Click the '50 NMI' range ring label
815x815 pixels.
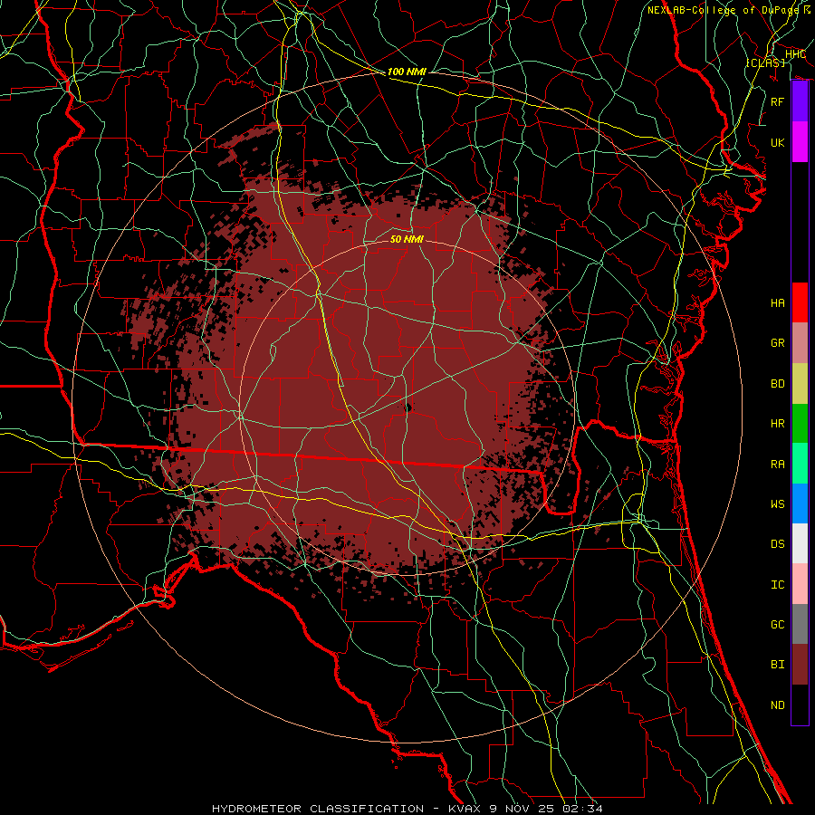click(407, 239)
